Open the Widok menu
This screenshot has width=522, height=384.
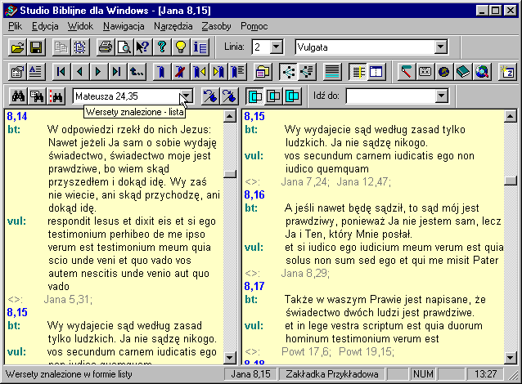(80, 26)
